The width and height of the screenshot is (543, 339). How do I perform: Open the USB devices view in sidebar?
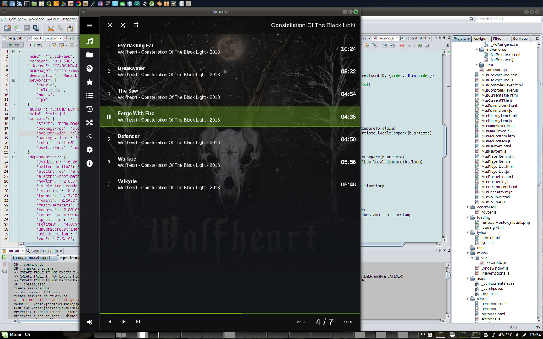pos(90,136)
